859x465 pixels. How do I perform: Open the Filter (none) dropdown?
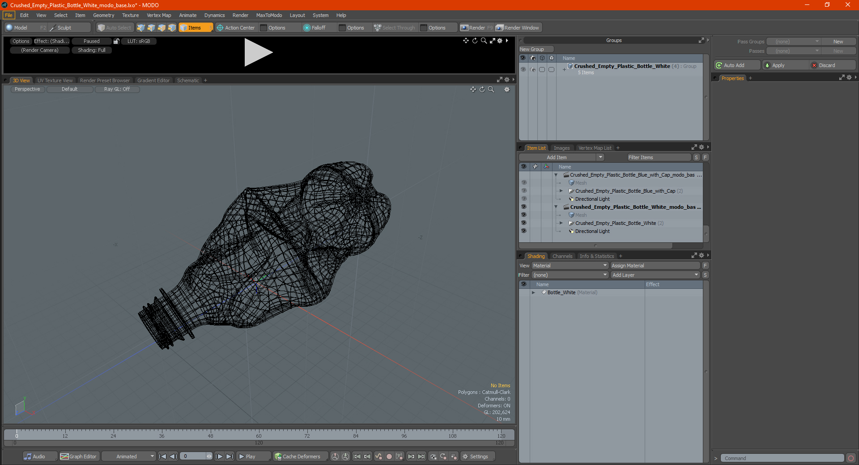pyautogui.click(x=570, y=275)
